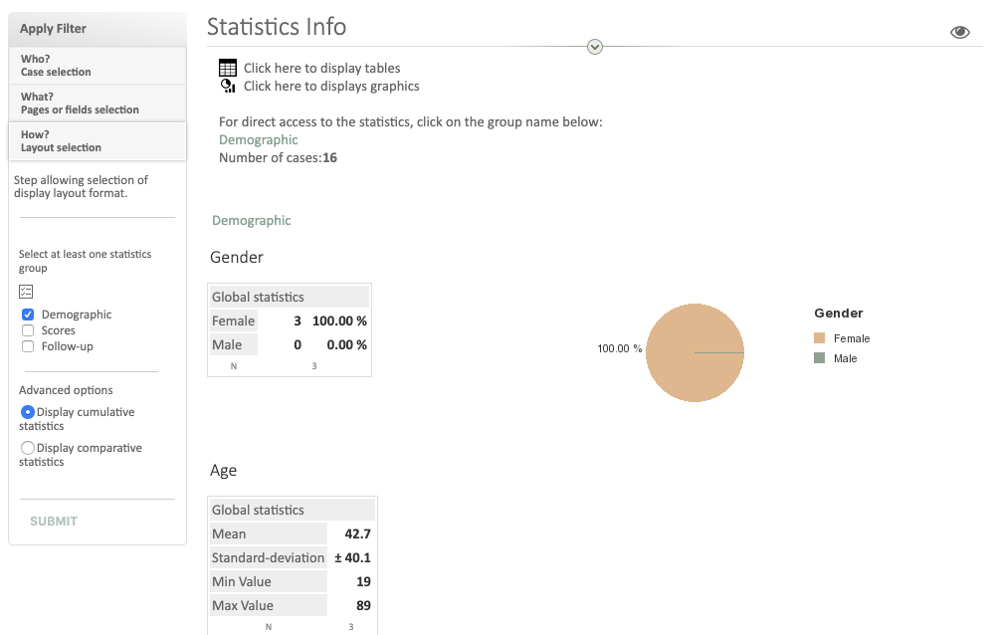Click the pie chart graphics icon

[x=227, y=86]
